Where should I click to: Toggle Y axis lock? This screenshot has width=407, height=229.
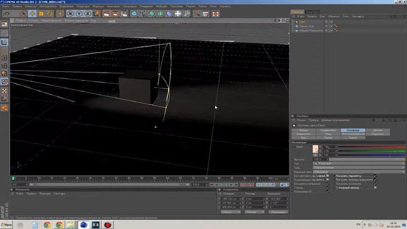[79, 13]
